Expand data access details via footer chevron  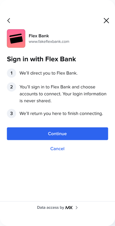(77, 208)
